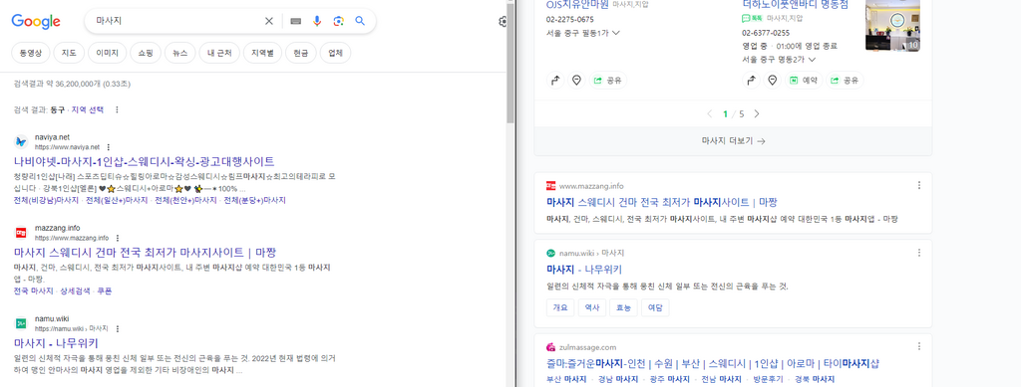Open the on-screen keyboard input tool
The image size is (1021, 387).
[x=295, y=21]
